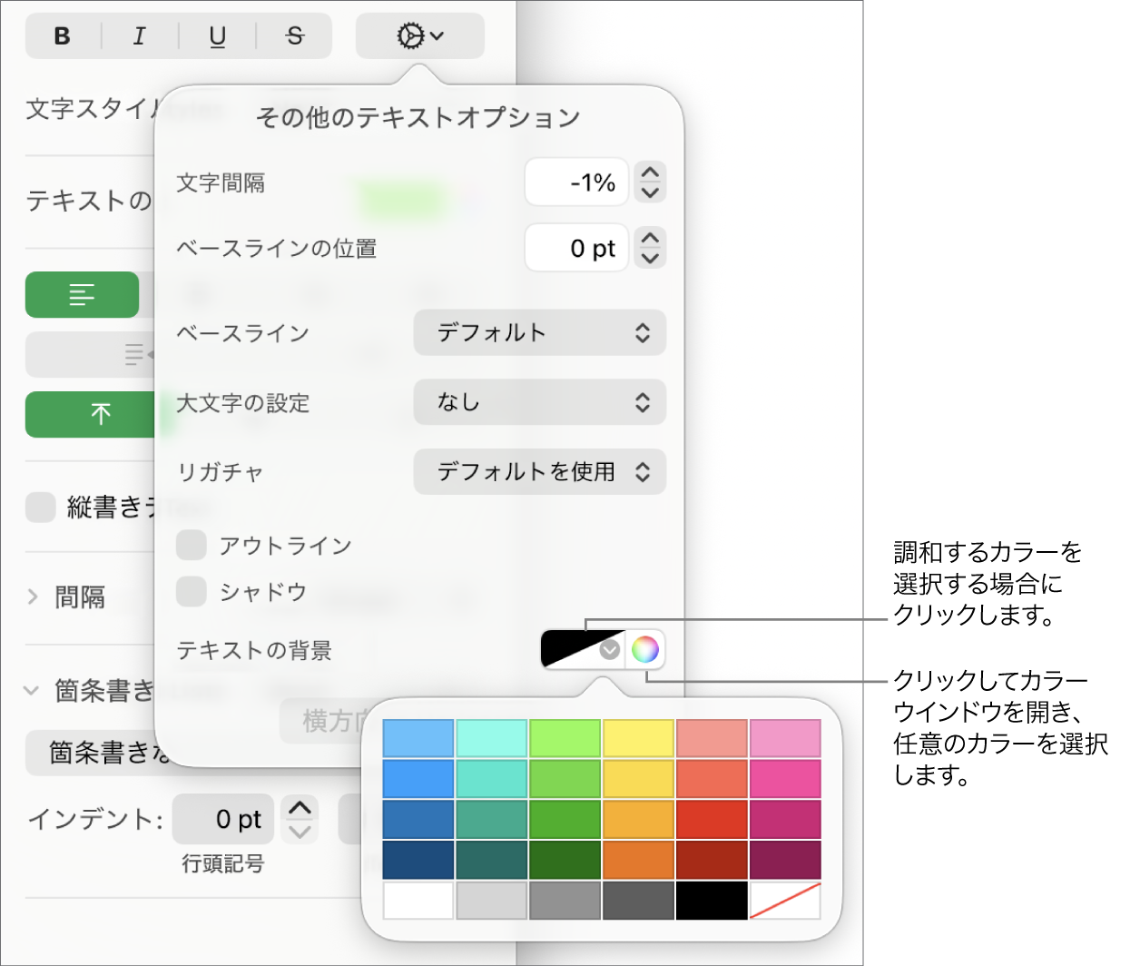Select the left align paragraph icon

tap(82, 294)
